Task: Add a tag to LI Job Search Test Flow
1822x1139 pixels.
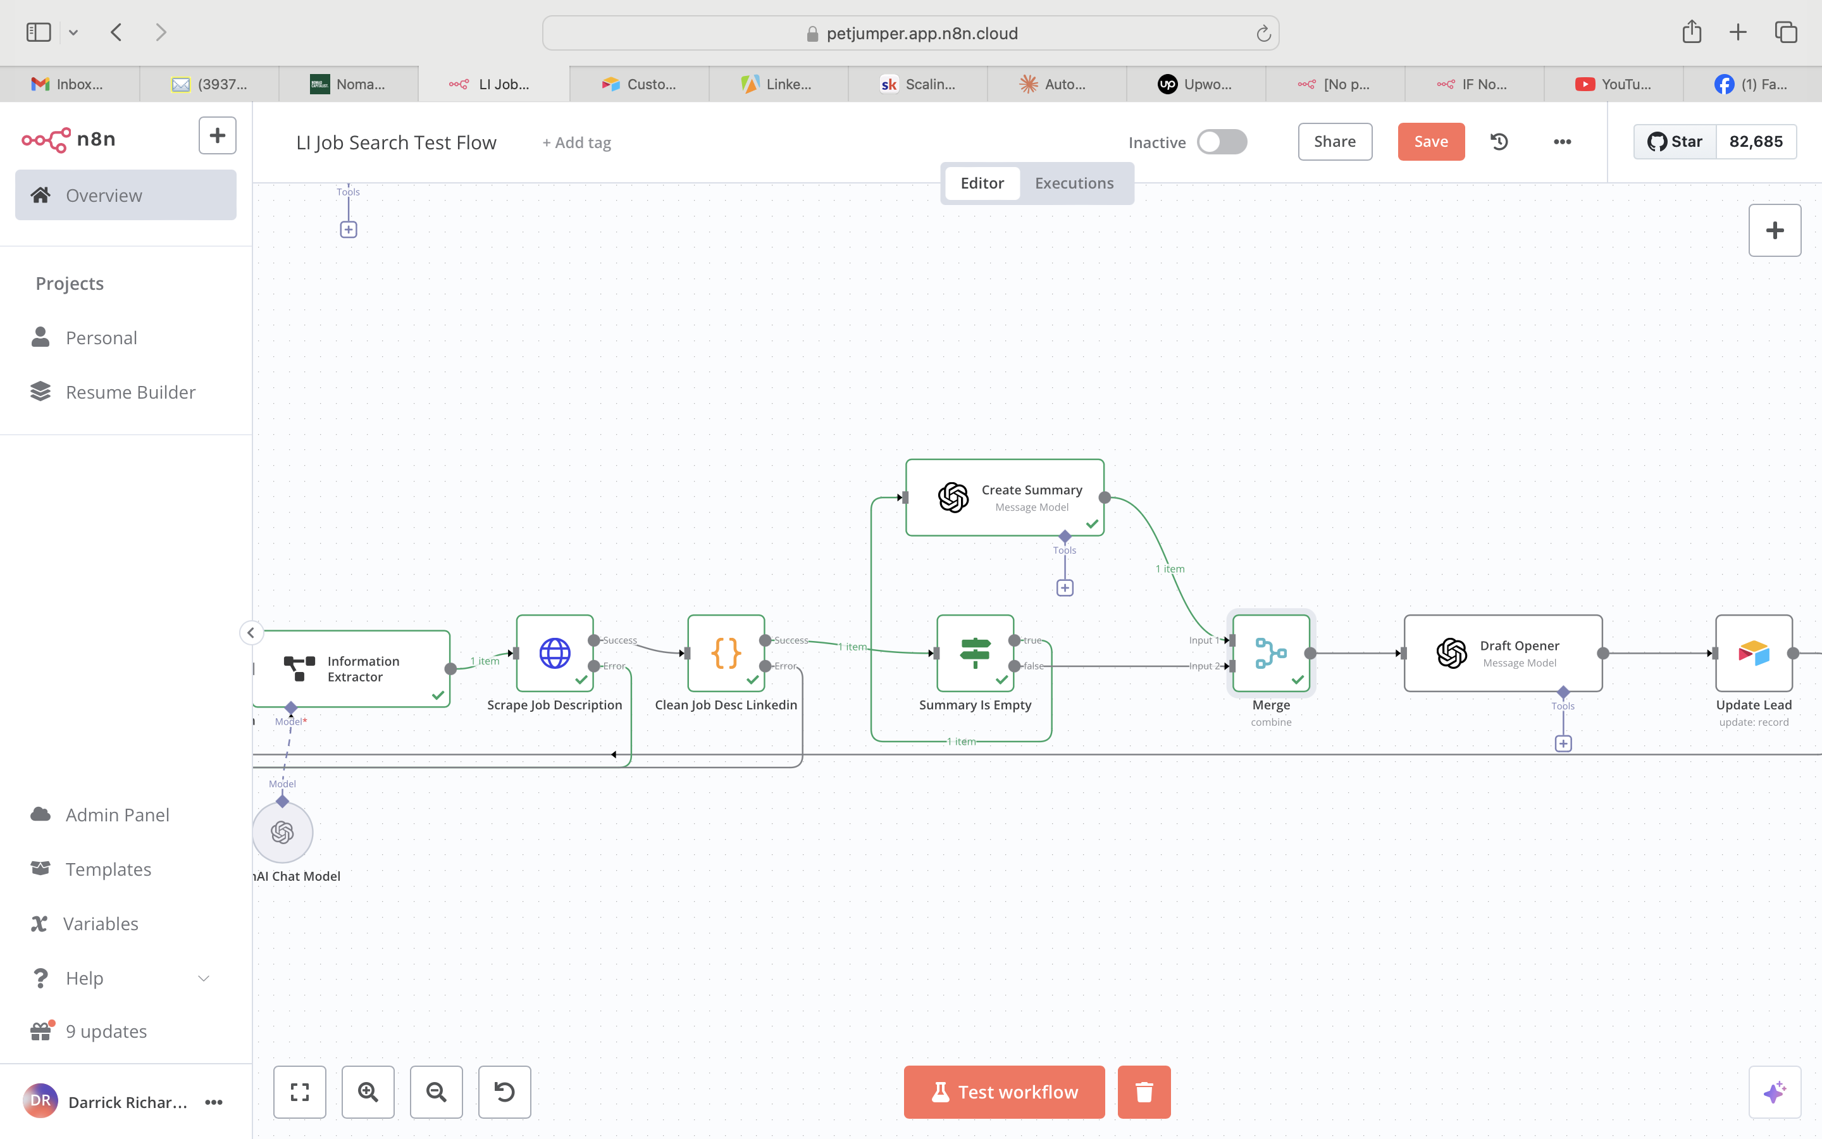Action: (576, 142)
